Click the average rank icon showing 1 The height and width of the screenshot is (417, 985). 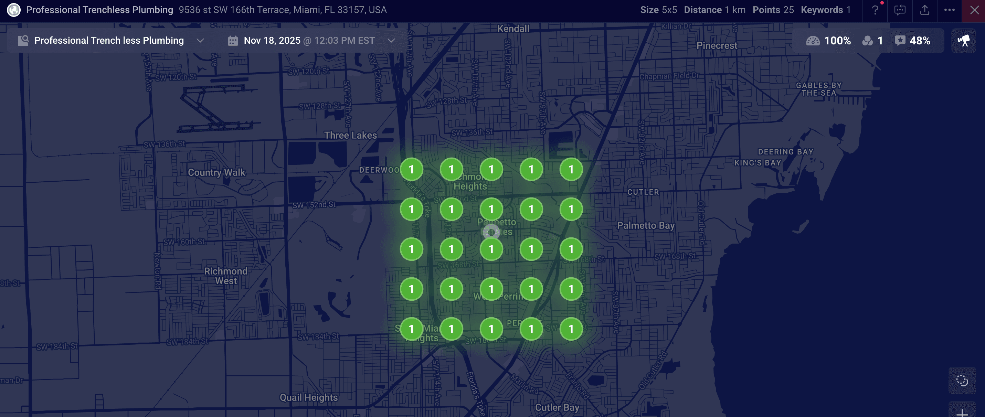(x=868, y=41)
